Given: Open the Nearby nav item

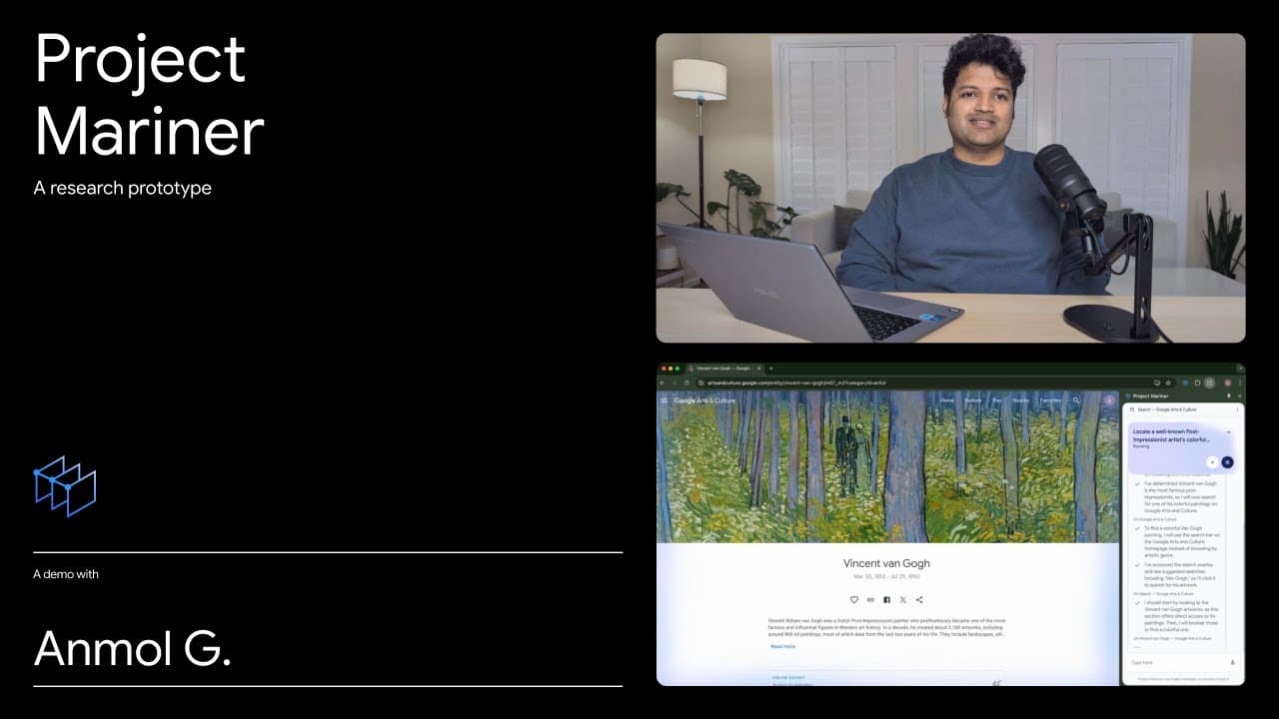Looking at the screenshot, I should [1020, 400].
